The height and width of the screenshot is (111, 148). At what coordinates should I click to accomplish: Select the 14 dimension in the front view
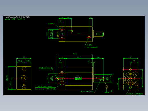62,57
